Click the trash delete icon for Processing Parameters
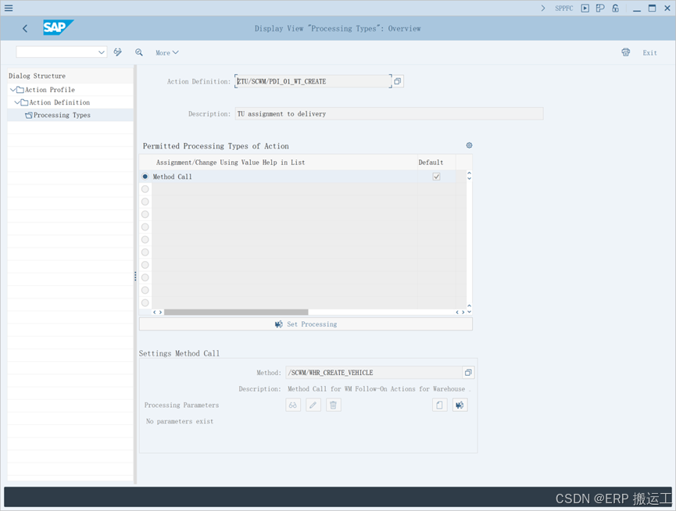The height and width of the screenshot is (511, 676). point(333,405)
